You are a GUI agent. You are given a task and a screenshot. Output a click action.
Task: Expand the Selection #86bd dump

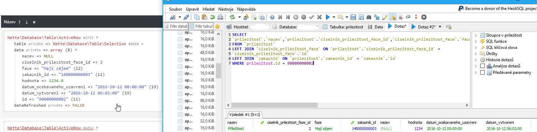pos(142,44)
